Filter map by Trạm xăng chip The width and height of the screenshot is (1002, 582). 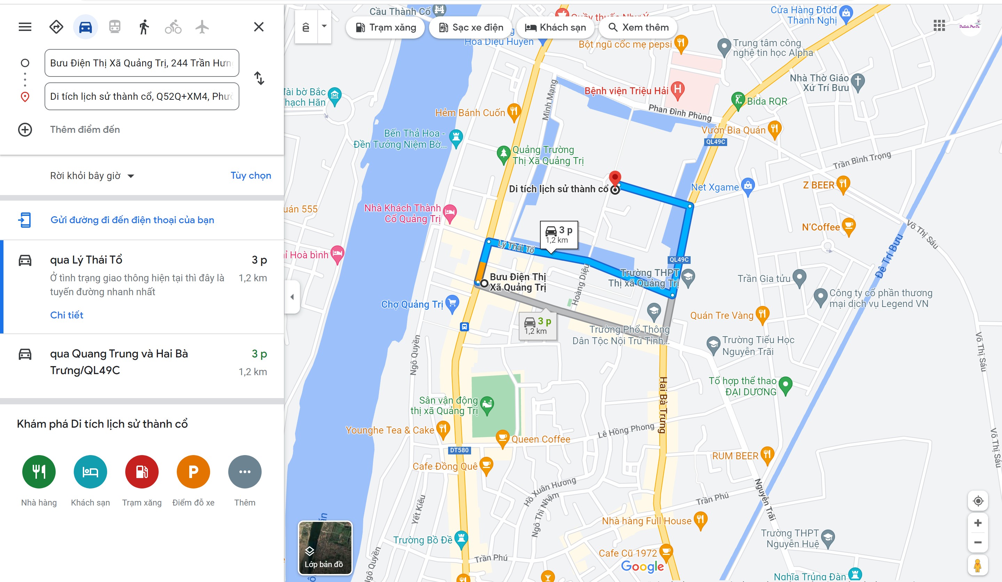tap(385, 27)
